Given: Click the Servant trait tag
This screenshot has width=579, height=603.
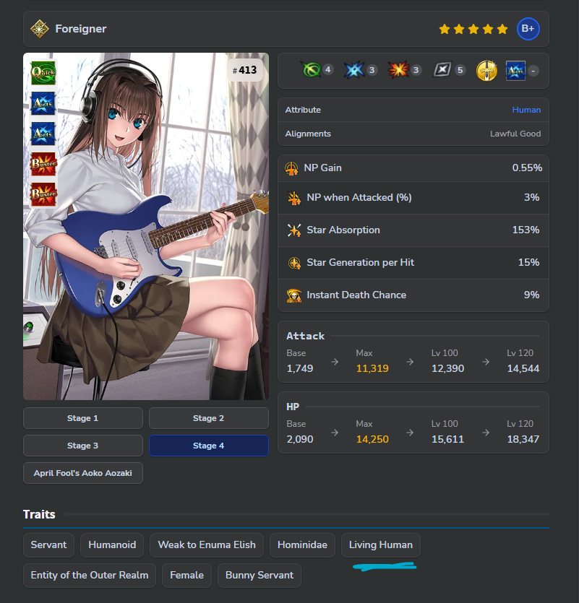Looking at the screenshot, I should pyautogui.click(x=48, y=545).
